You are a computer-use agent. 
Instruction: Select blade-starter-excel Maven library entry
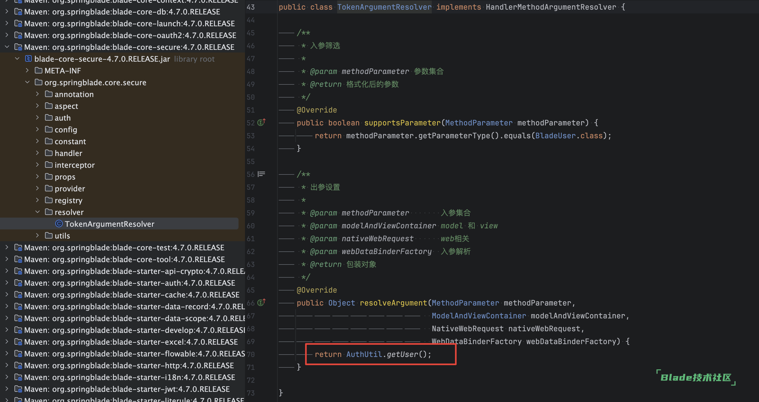point(131,342)
